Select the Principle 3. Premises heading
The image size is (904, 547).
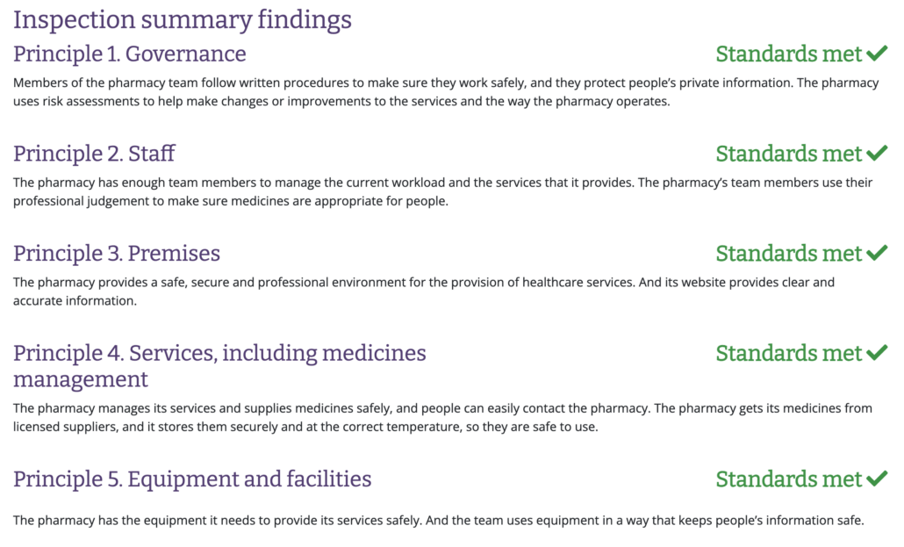[117, 253]
